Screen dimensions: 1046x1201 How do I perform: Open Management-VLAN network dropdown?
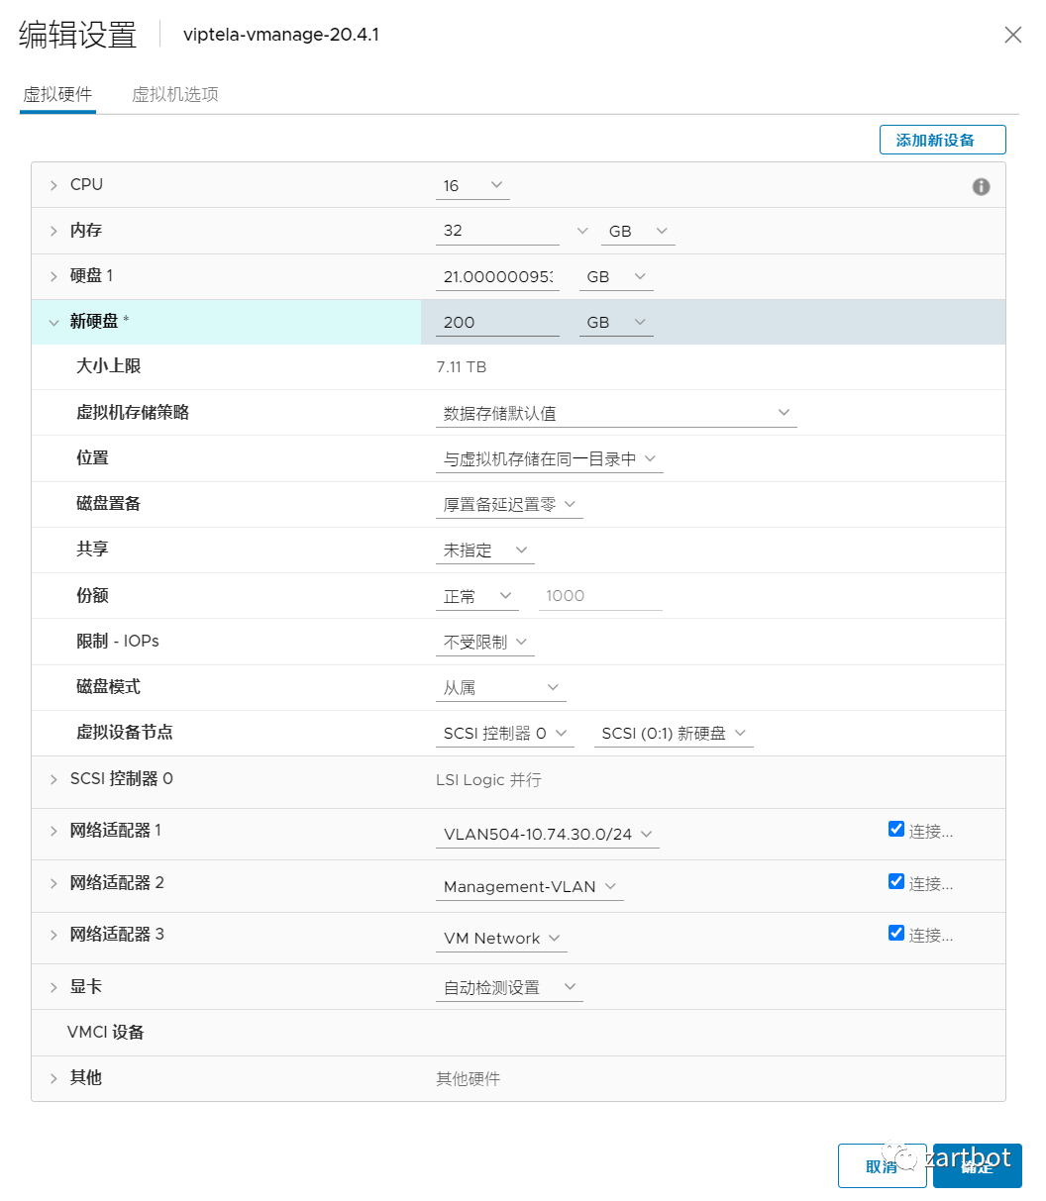tap(530, 887)
